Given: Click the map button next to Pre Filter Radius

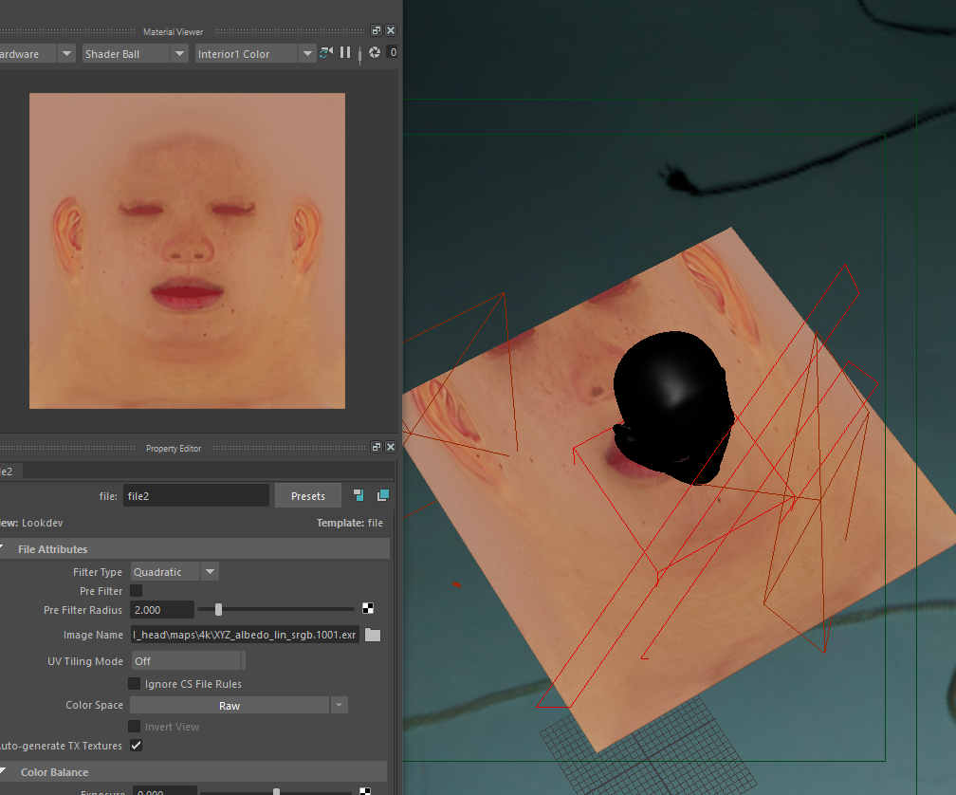Looking at the screenshot, I should tap(368, 608).
